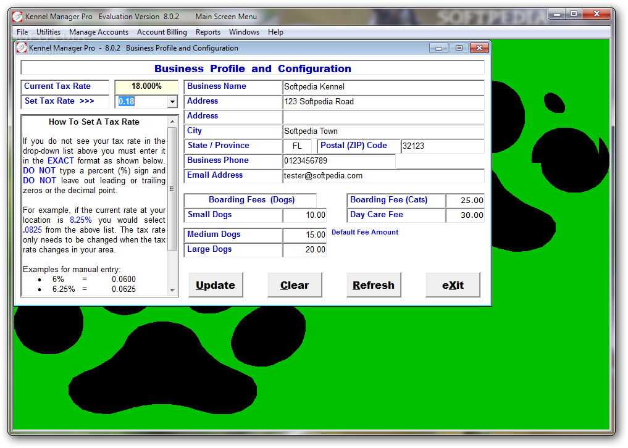This screenshot has width=628, height=448.
Task: Click the tax help scrollbar thumb
Action: coord(172,189)
